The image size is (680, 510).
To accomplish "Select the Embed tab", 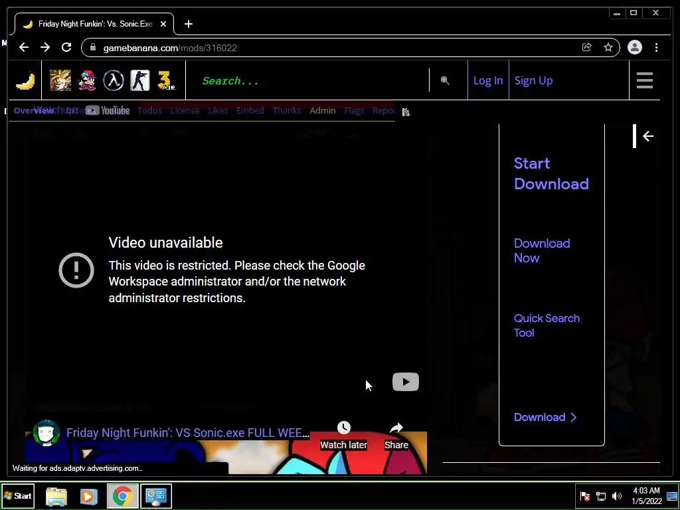I will click(x=250, y=111).
